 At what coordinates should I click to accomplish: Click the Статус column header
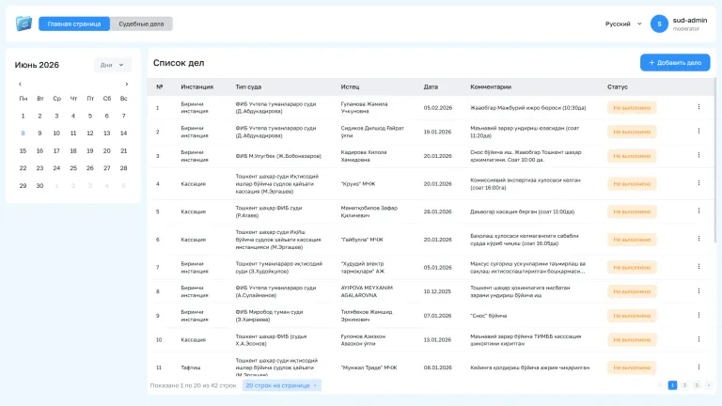(x=617, y=86)
